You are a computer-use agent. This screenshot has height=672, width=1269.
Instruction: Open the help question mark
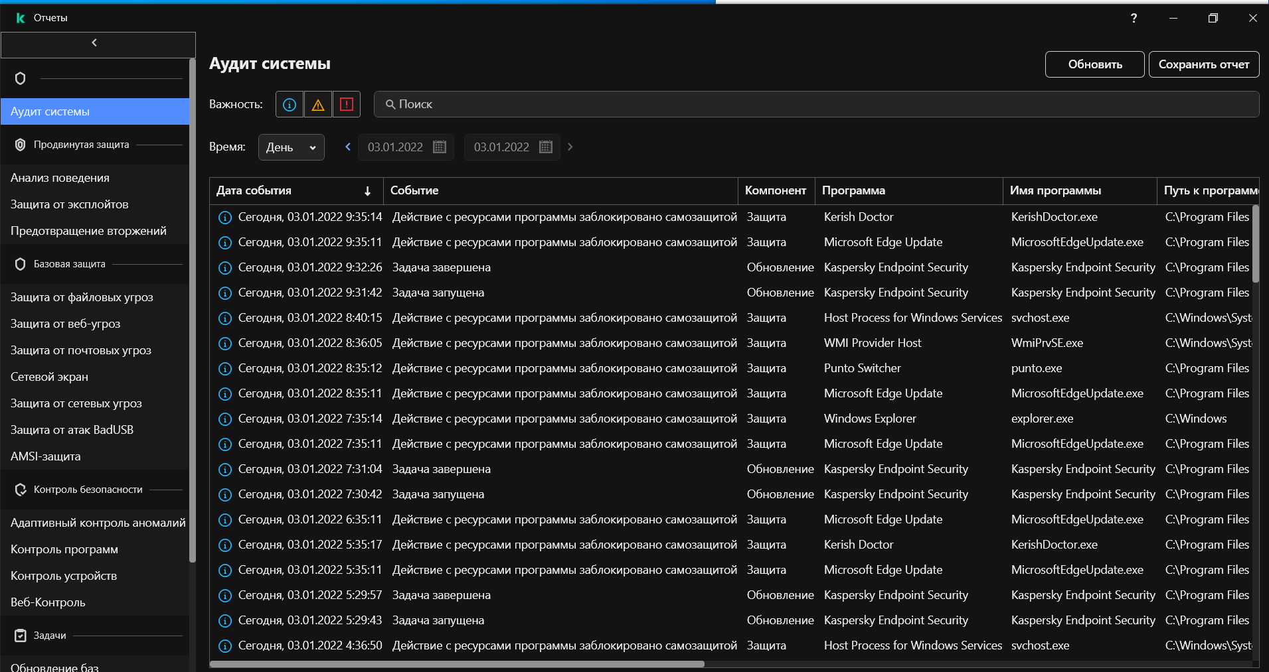[x=1134, y=18]
